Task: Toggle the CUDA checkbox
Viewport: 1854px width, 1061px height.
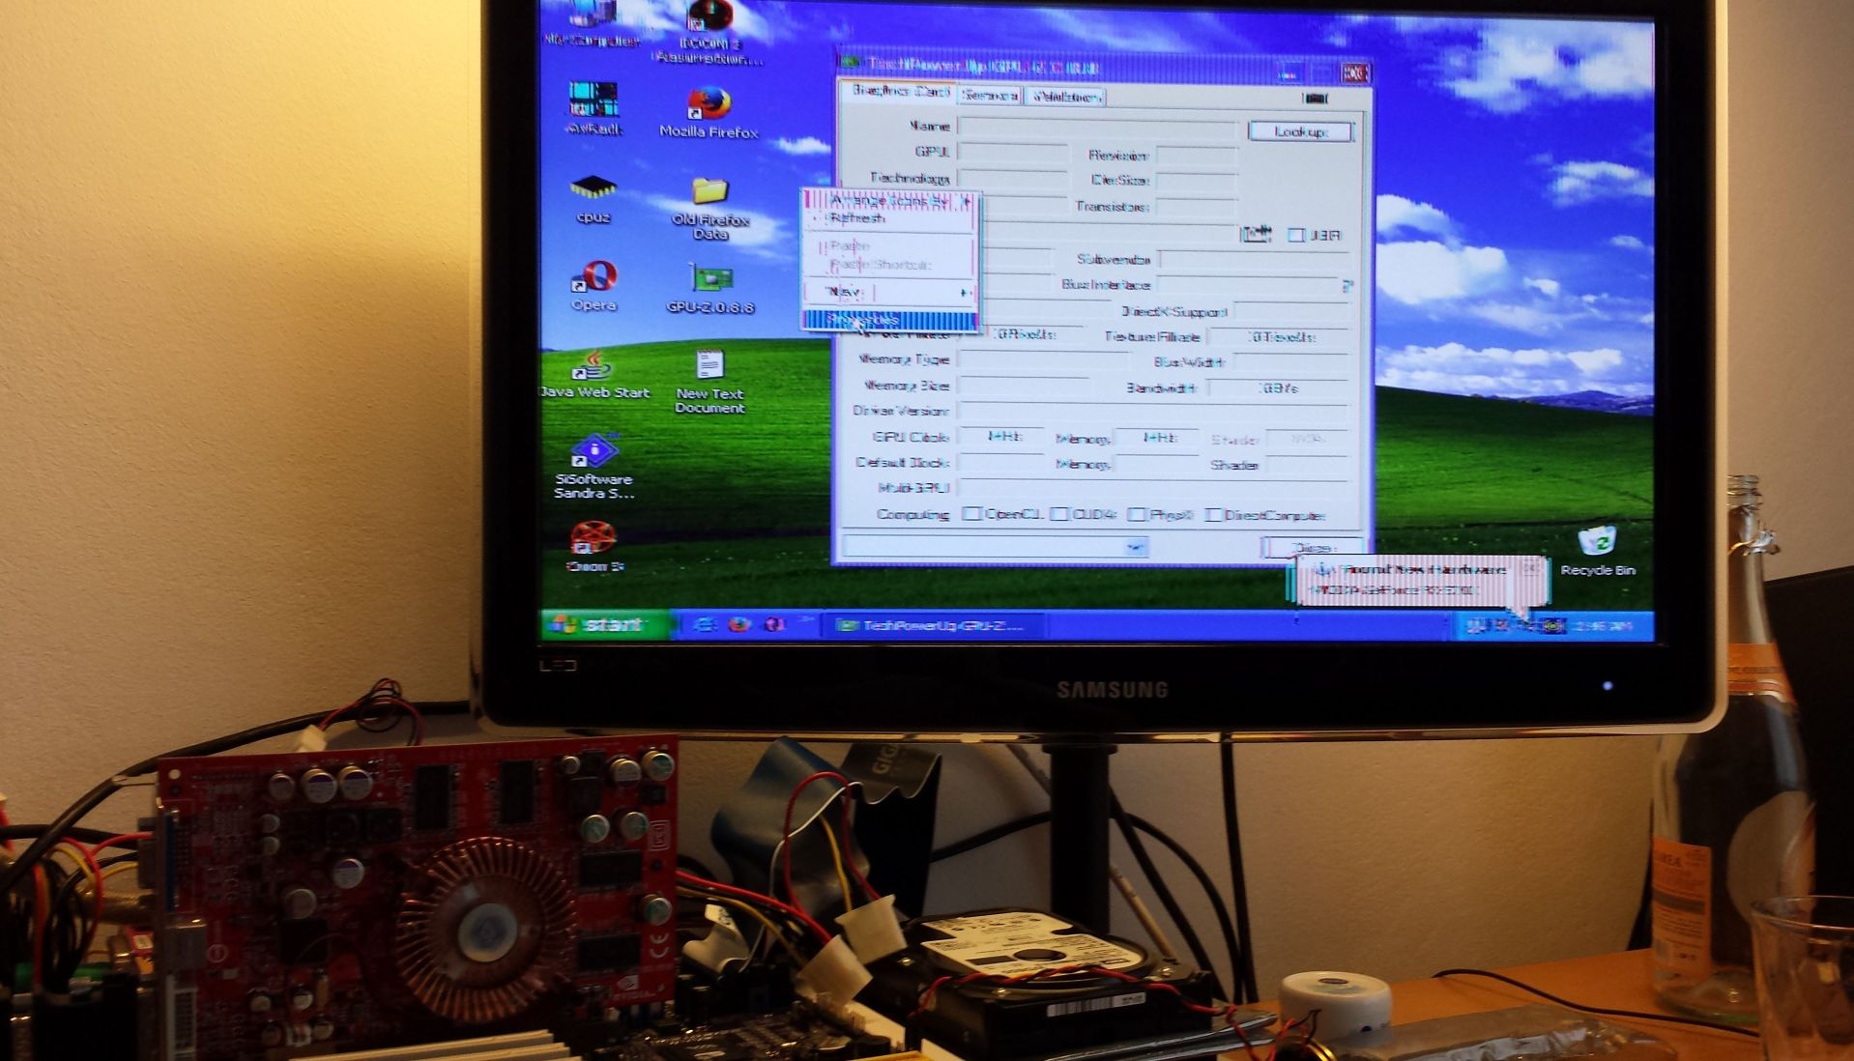Action: [1059, 514]
